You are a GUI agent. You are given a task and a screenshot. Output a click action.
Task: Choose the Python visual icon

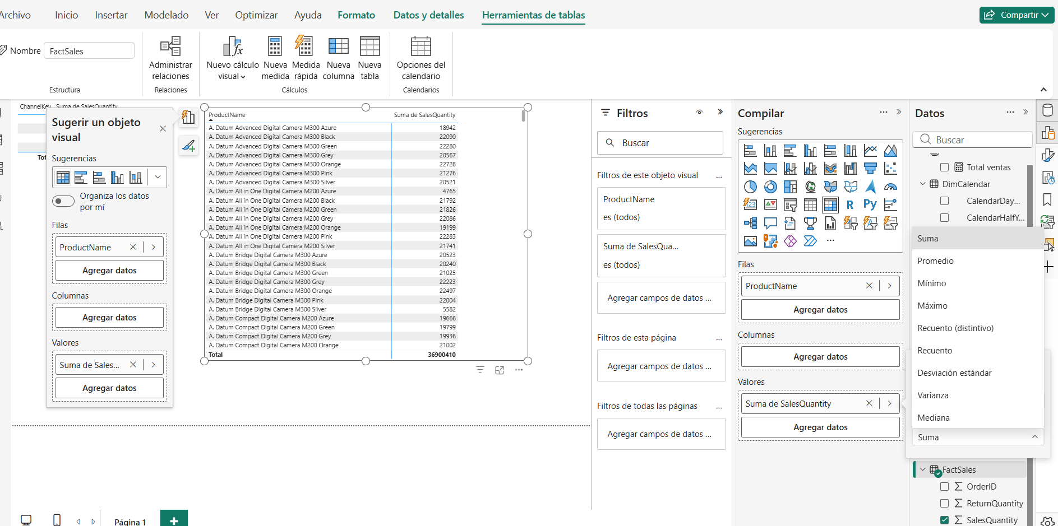pos(870,204)
